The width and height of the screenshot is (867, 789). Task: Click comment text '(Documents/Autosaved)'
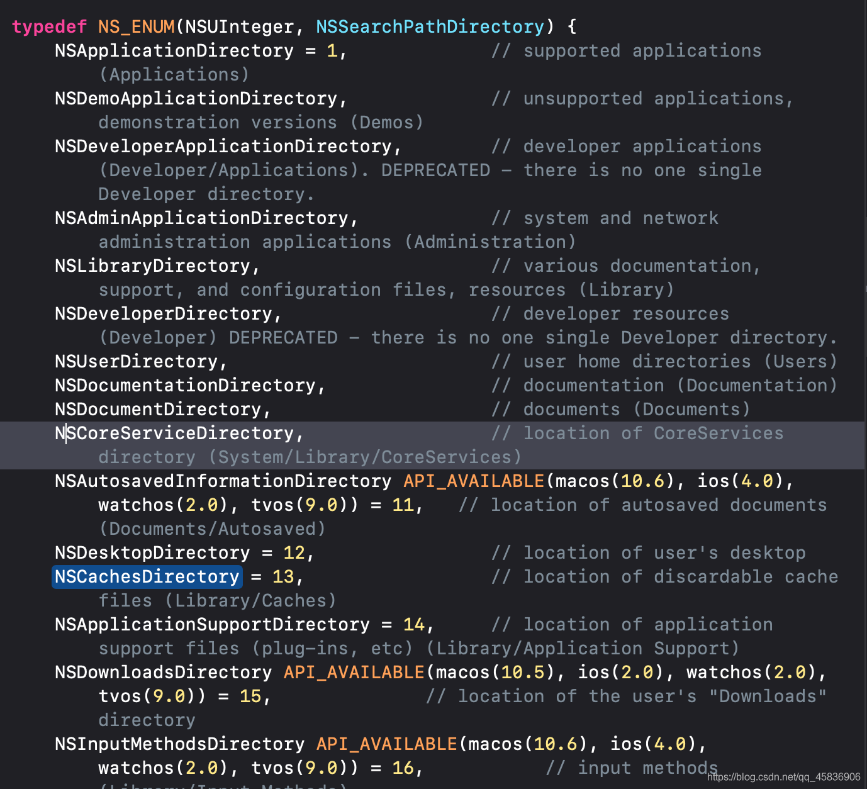[x=213, y=529]
